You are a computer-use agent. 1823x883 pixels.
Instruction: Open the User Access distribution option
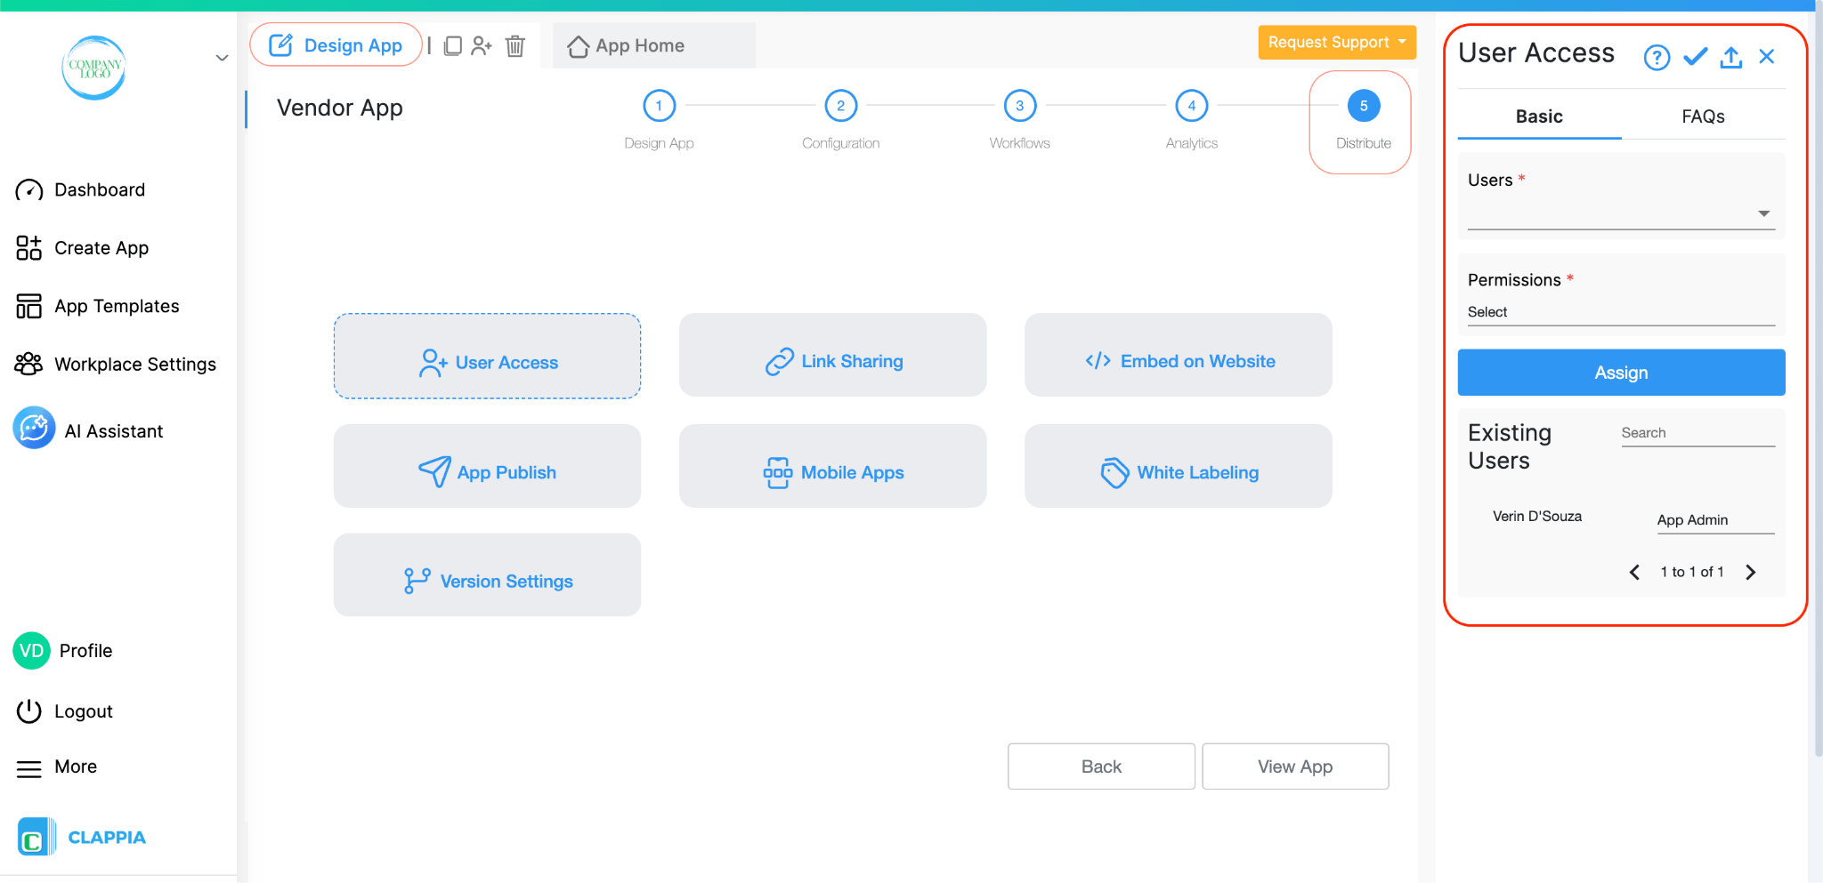[486, 357]
